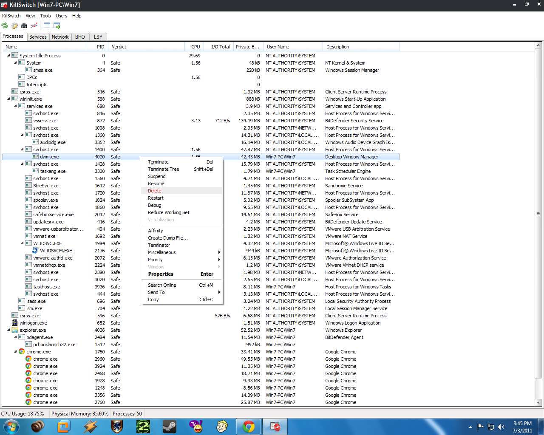The height and width of the screenshot is (435, 544).
Task: Click the red-blue line graph toolbar icon
Action: coord(34,26)
